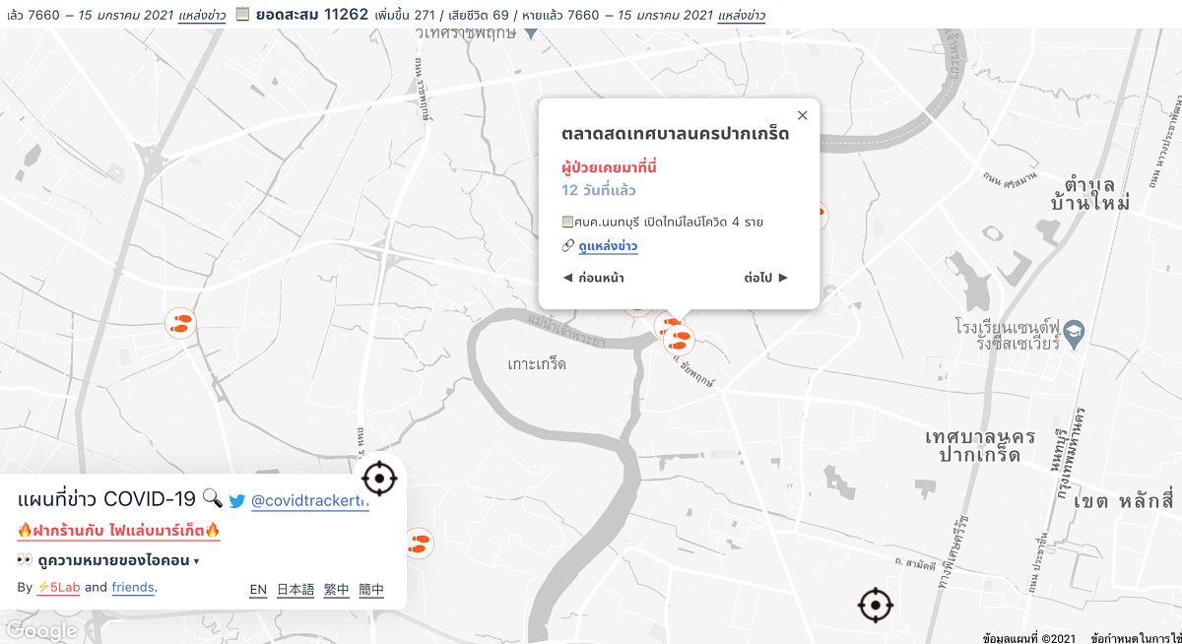Switch language to EN
The height and width of the screenshot is (644, 1182).
click(x=258, y=590)
